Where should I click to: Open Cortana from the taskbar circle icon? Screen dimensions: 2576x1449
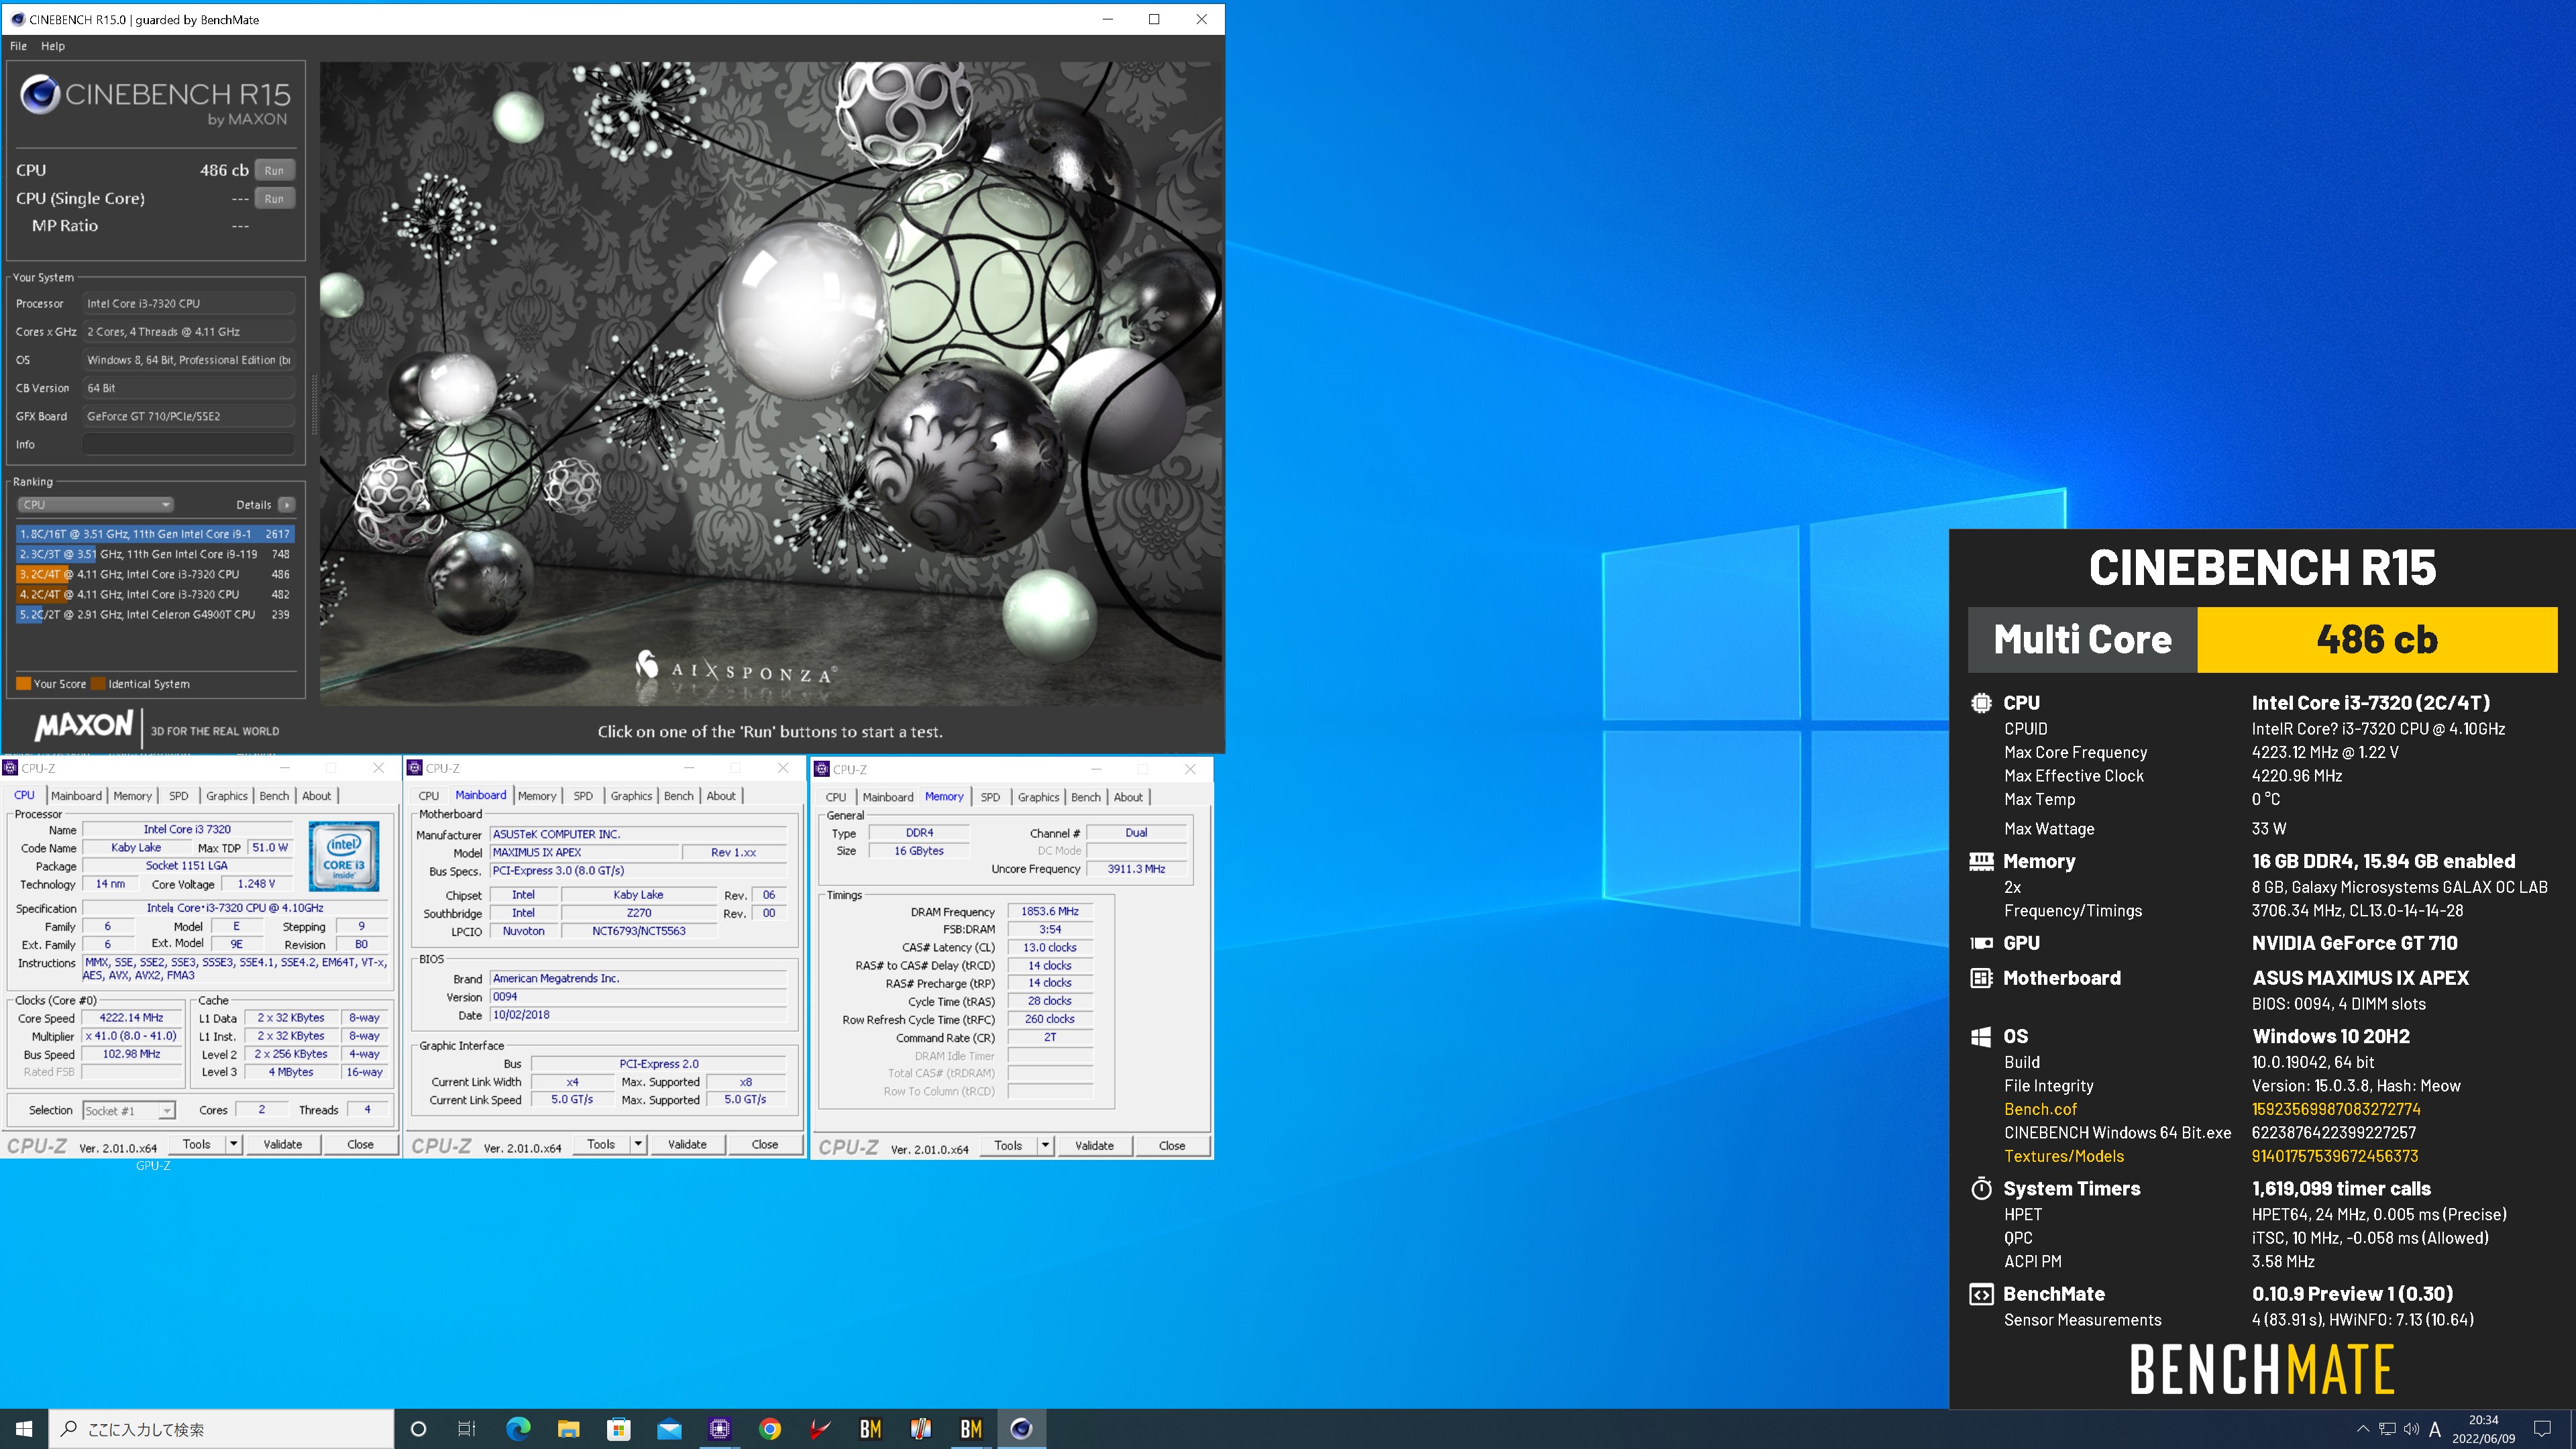pyautogui.click(x=419, y=1429)
